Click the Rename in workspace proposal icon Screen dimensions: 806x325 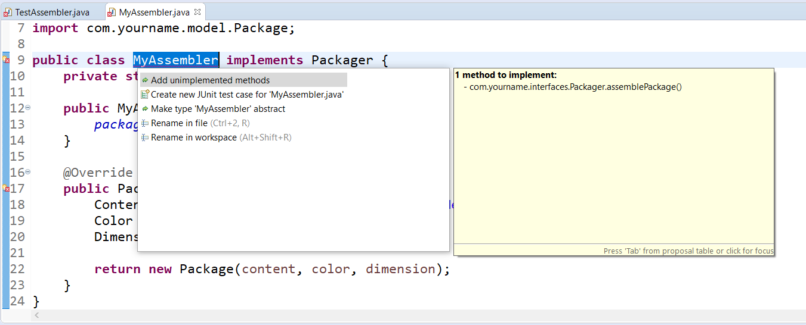pyautogui.click(x=145, y=137)
